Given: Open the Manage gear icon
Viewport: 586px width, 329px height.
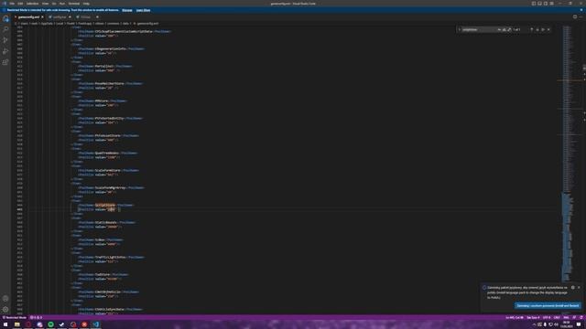Looking at the screenshot, I should click(5, 309).
